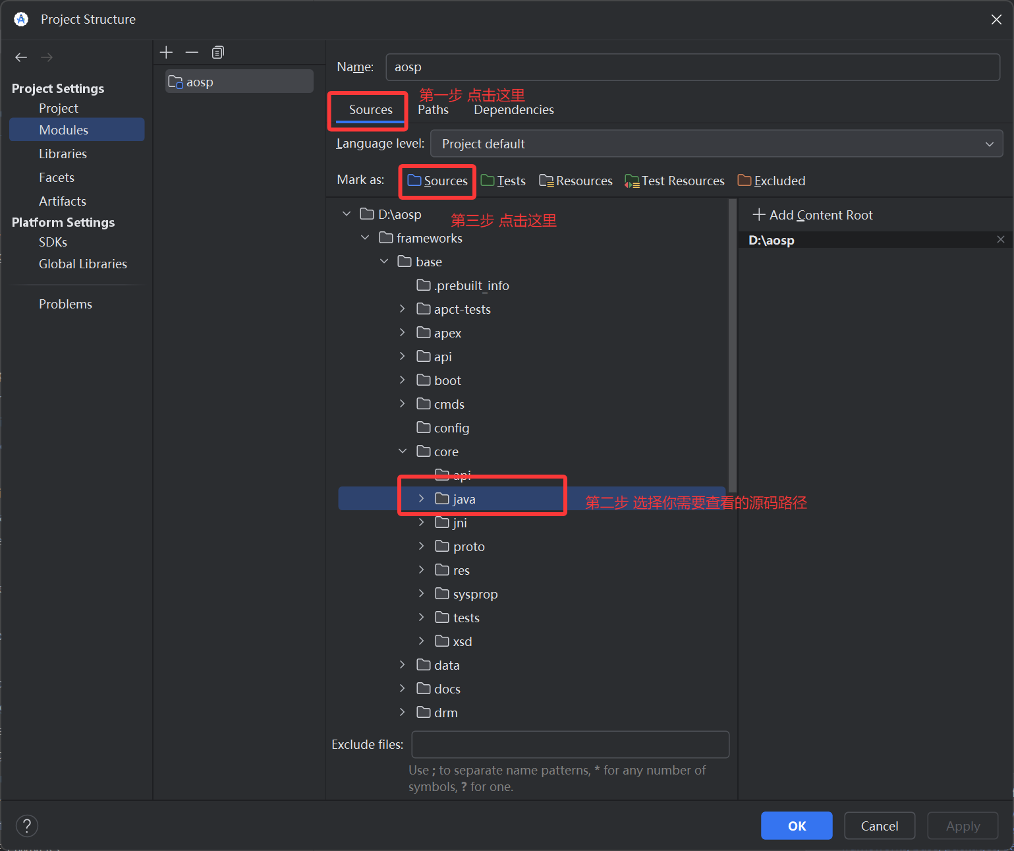
Task: Mark selected folder as Excluded
Action: pos(772,181)
